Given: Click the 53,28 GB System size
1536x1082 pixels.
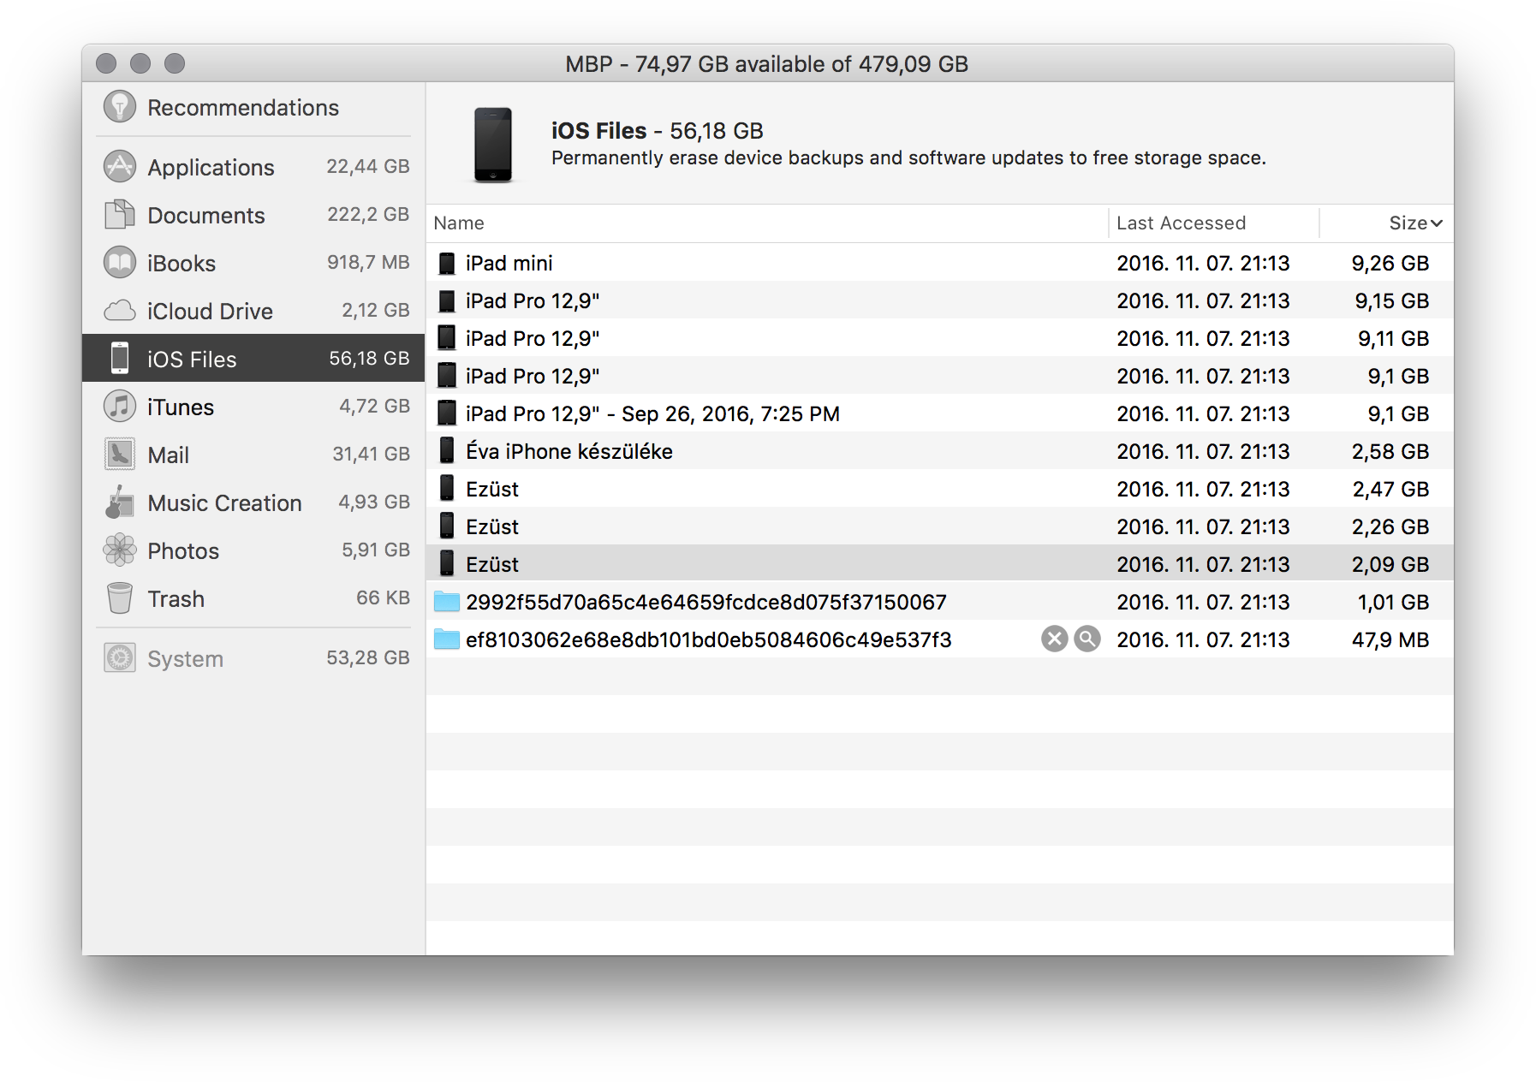Looking at the screenshot, I should tap(368, 657).
